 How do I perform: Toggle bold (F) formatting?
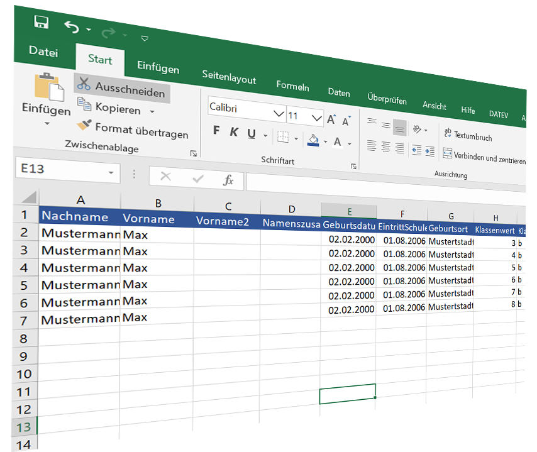tap(216, 130)
